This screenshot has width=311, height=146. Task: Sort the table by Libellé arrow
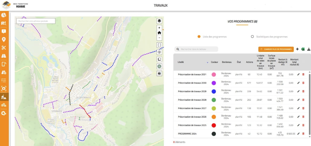pyautogui.click(x=207, y=62)
